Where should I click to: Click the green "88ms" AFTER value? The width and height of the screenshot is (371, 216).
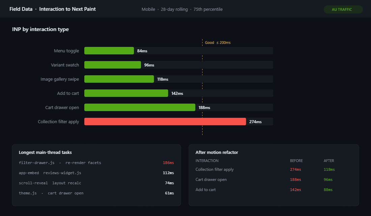[328, 190]
